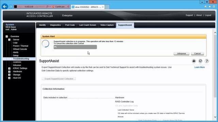
Task: Select Hardware tree label
Action: [x=17, y=72]
